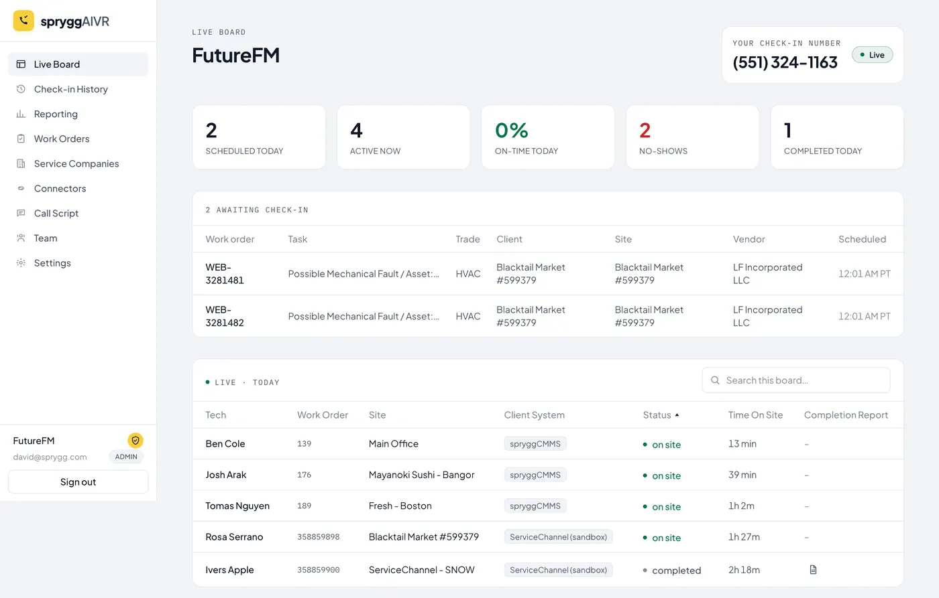The height and width of the screenshot is (598, 939).
Task: Focus the Search this board field
Action: (x=796, y=380)
